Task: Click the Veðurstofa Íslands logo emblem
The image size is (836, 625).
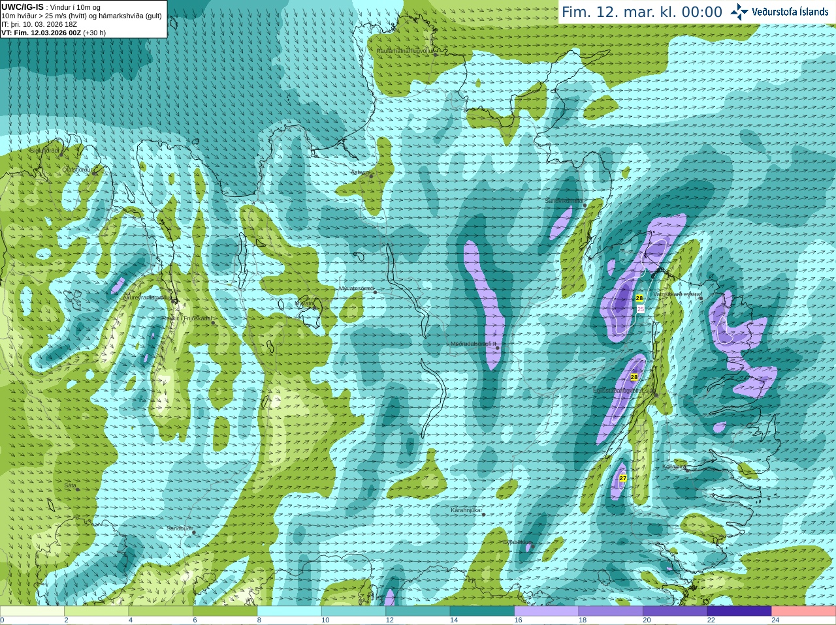Action: [739, 12]
